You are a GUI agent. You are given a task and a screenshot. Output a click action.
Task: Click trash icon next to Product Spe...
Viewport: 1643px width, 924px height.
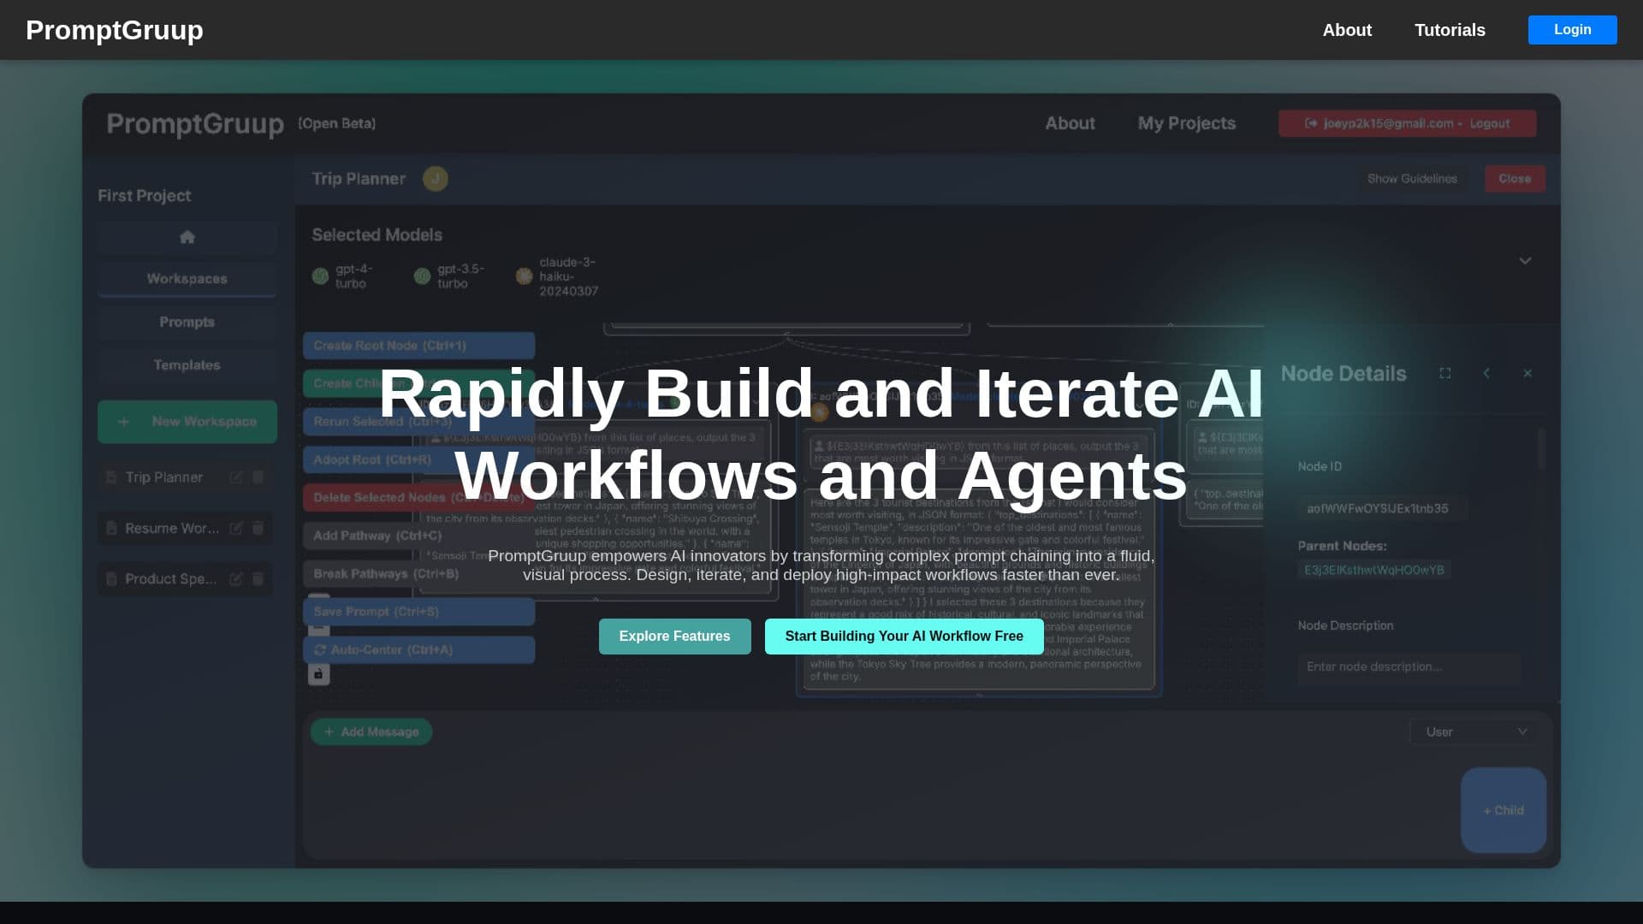[258, 579]
